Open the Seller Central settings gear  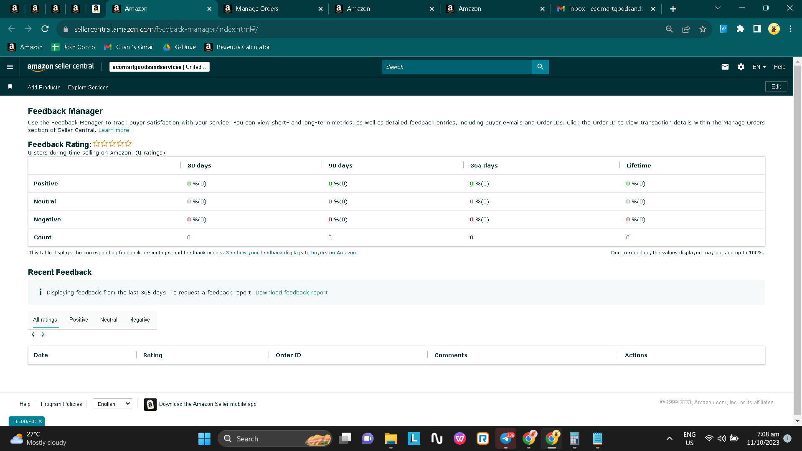tap(741, 67)
